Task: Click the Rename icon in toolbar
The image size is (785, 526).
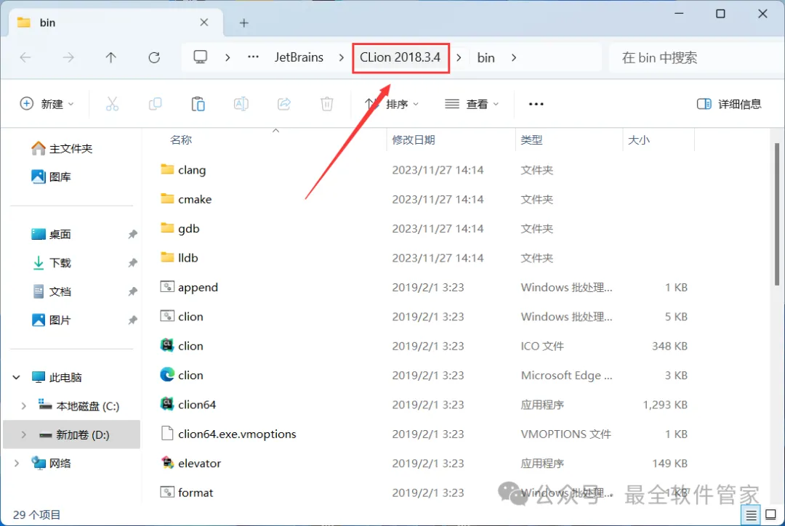Action: (241, 104)
